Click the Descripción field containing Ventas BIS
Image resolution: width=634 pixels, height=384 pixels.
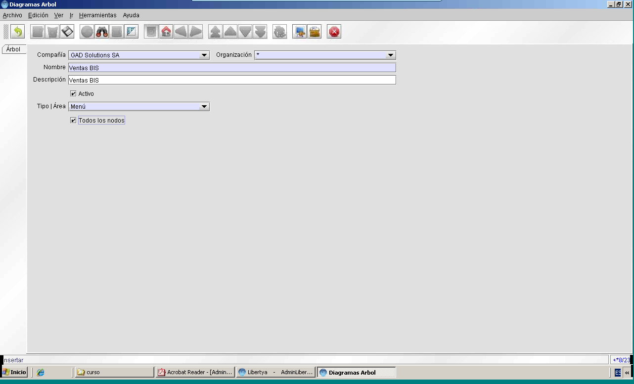232,80
